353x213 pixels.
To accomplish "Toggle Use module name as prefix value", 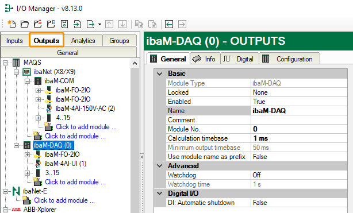I will (299, 157).
